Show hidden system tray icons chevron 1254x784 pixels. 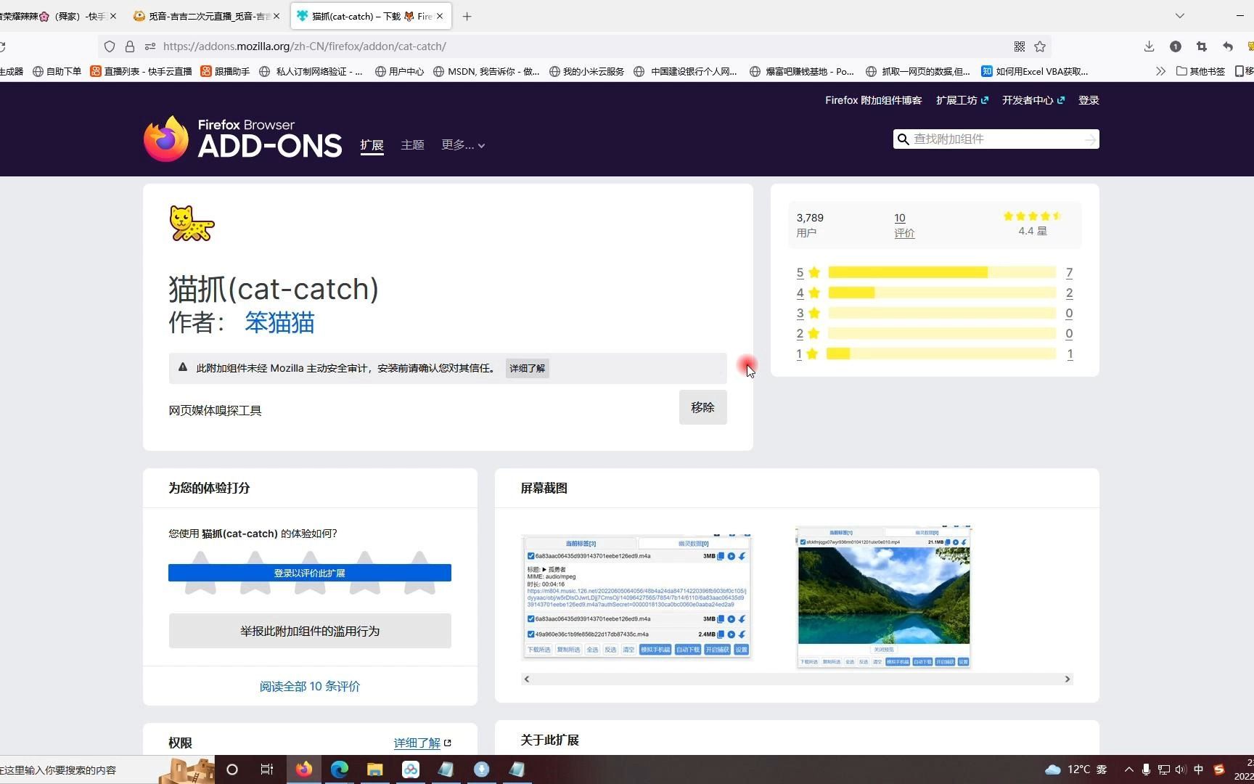pyautogui.click(x=1128, y=769)
